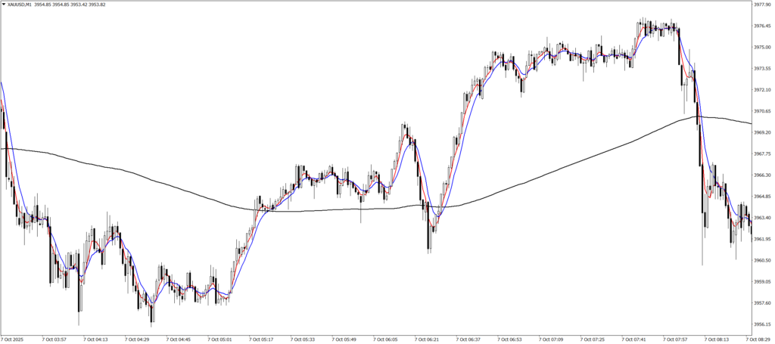Click the 7 Oct 03:57 time label

click(x=53, y=339)
